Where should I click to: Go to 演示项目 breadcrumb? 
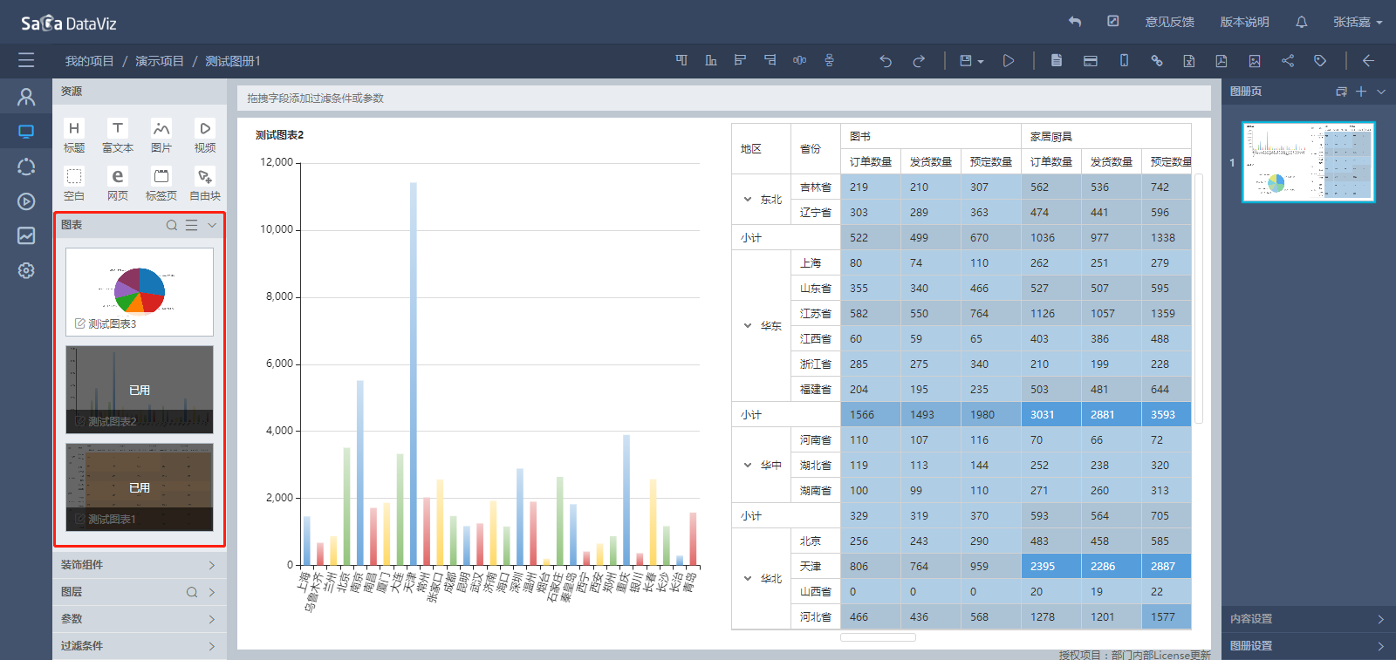160,61
